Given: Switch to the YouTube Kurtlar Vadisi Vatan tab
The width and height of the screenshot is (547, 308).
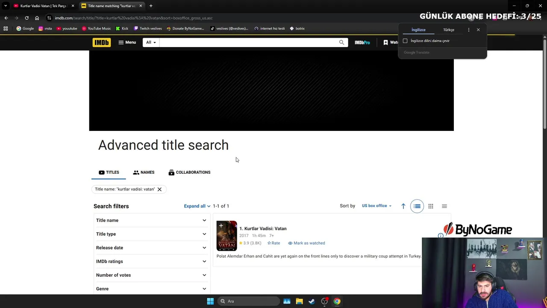Looking at the screenshot, I should pos(42,6).
